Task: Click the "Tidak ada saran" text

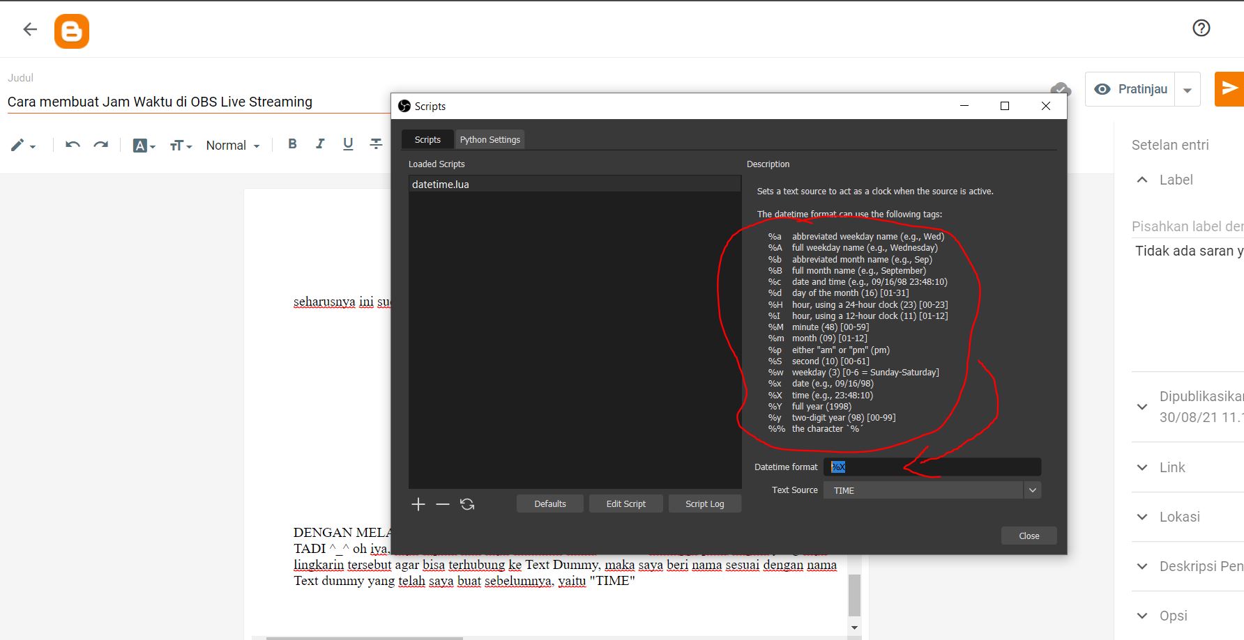Action: (x=1190, y=251)
